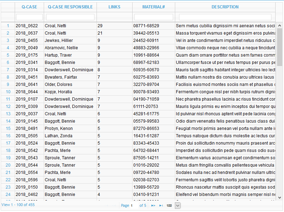Click the vertical scrollbar thumb

(x=280, y=47)
